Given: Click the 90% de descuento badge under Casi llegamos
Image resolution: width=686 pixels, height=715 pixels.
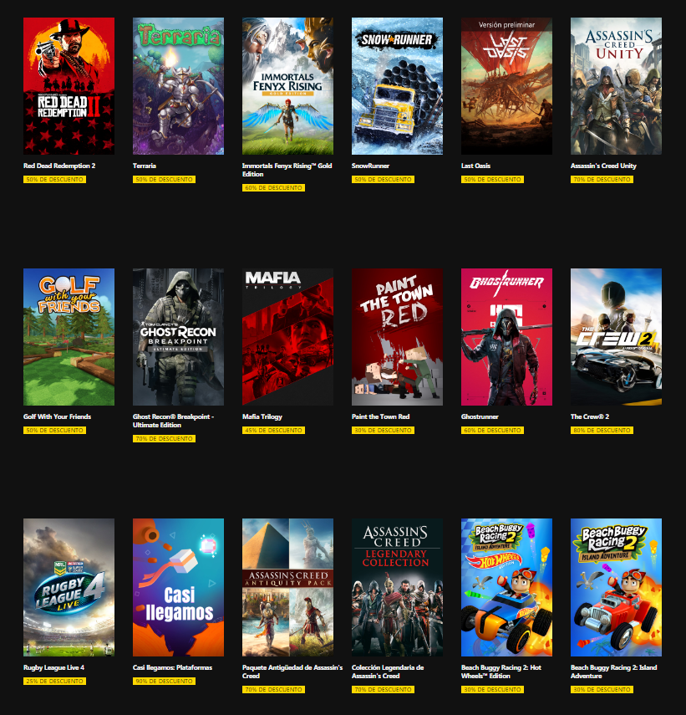Looking at the screenshot, I should (x=164, y=681).
